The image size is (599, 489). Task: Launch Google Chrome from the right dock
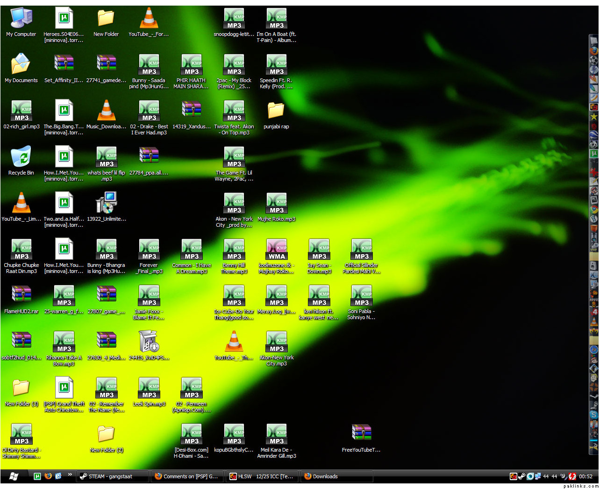[x=594, y=210]
